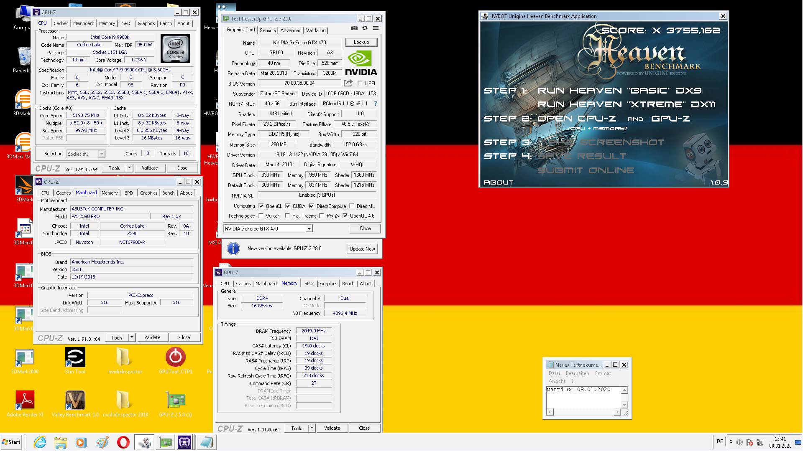Click the GPU-Z BIOS export share icon
803x451 pixels.
[x=348, y=83]
